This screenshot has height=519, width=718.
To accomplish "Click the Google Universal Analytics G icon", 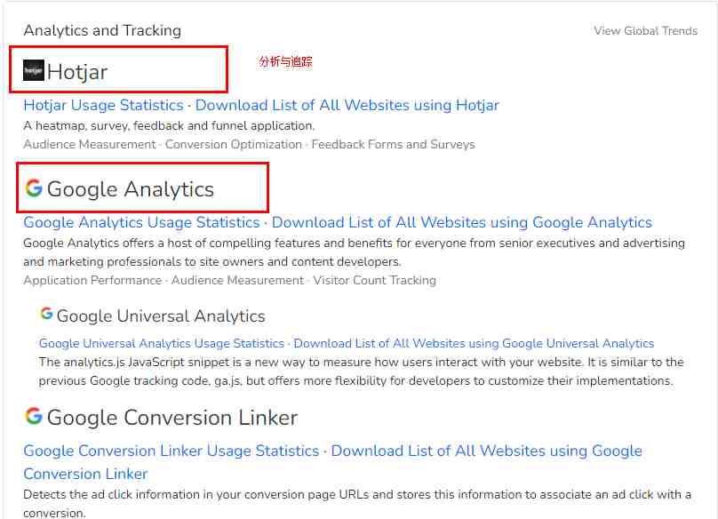I will (46, 314).
